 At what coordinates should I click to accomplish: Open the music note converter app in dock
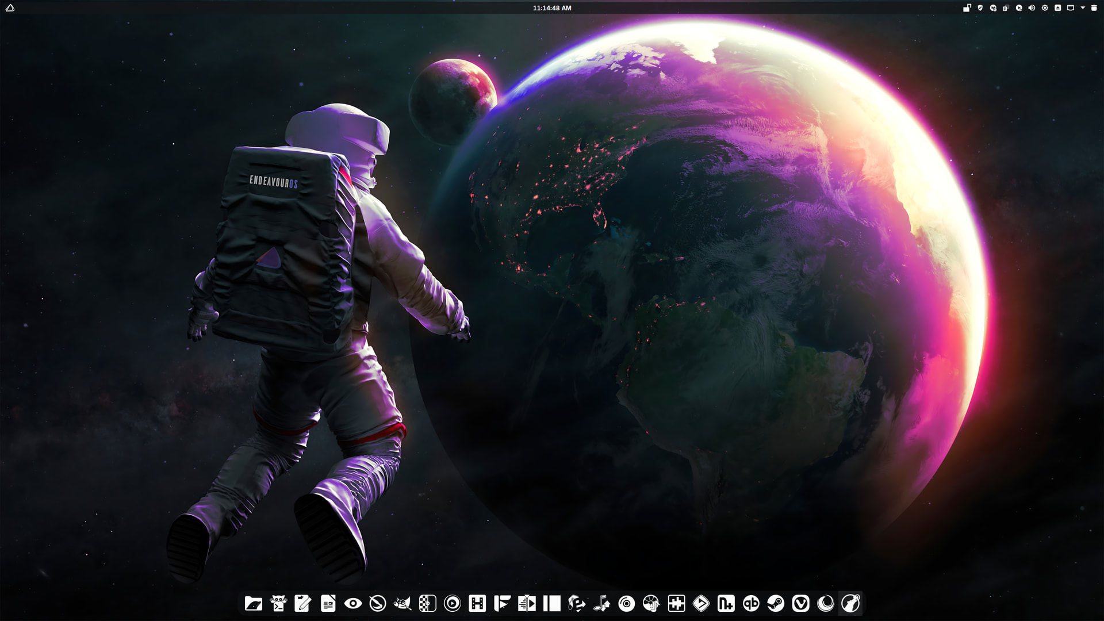click(601, 603)
